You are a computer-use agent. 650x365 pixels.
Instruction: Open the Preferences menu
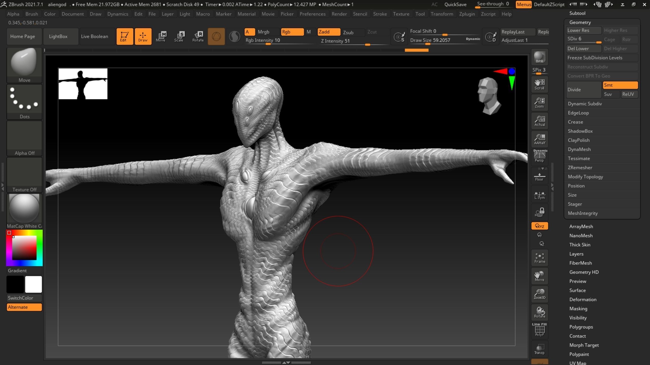click(x=313, y=14)
